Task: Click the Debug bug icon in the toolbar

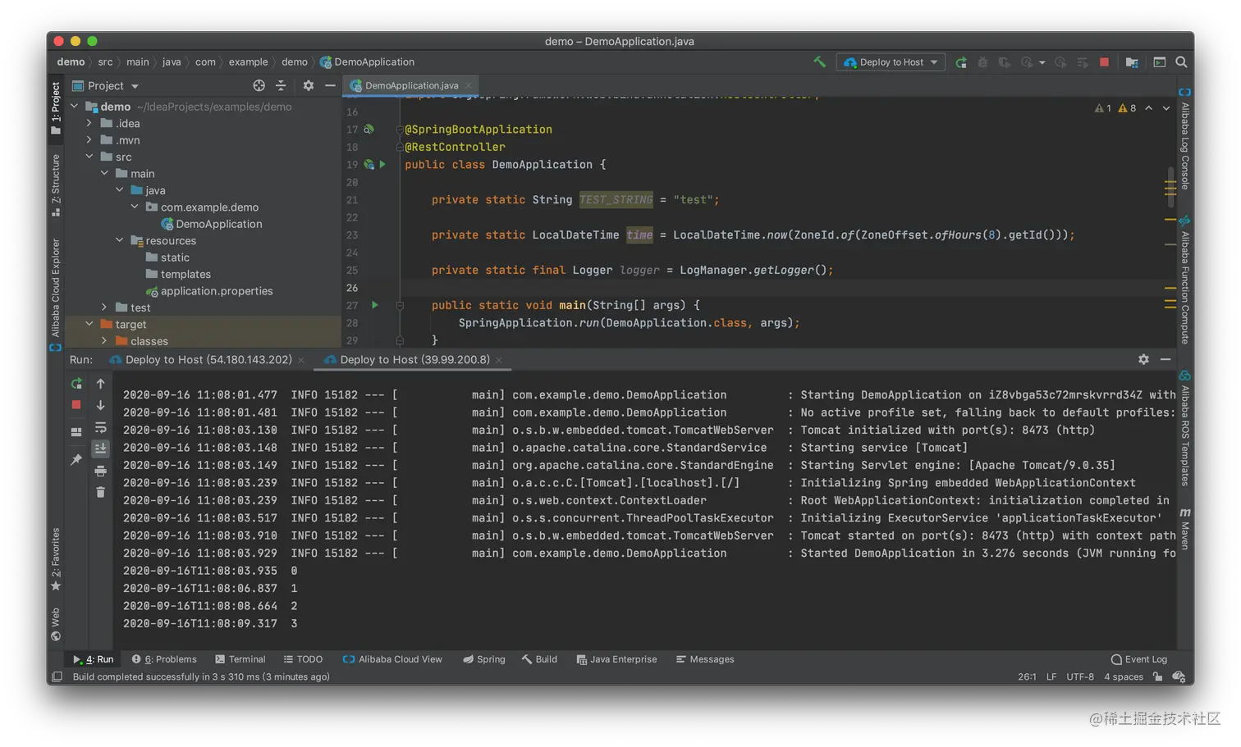Action: click(x=982, y=62)
